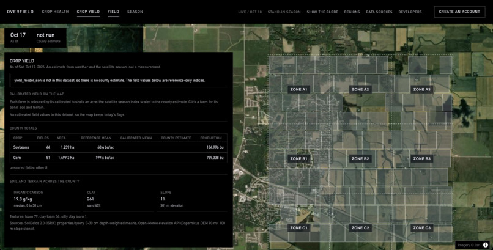
Task: Click the 'unscored fields: other 8' note
Action: [x=29, y=167]
